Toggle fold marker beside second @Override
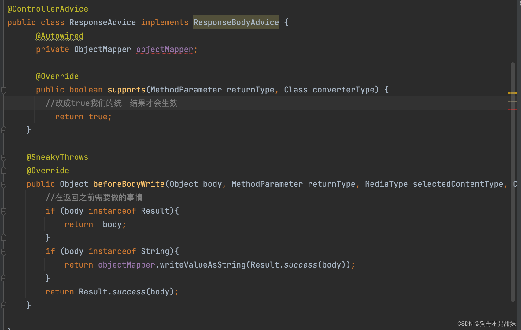Screen dimensions: 521x330 tap(4, 171)
